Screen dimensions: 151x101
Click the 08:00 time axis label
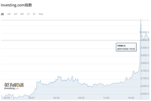tap(81, 98)
